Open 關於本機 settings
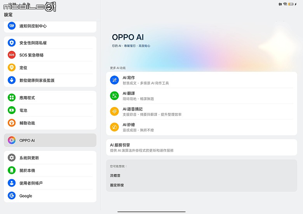The height and width of the screenshot is (214, 303). [x=50, y=171]
